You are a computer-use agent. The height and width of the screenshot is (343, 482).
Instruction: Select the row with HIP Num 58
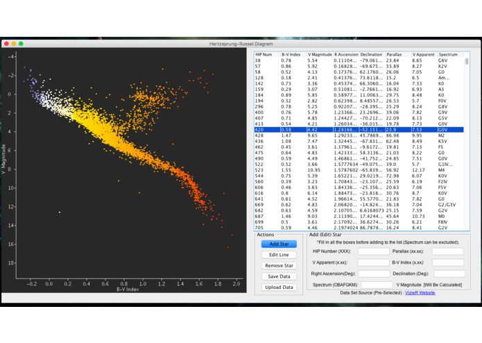[359, 72]
